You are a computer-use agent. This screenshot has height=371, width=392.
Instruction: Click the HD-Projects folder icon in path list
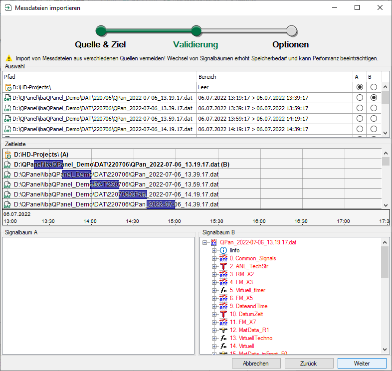pyautogui.click(x=8, y=87)
